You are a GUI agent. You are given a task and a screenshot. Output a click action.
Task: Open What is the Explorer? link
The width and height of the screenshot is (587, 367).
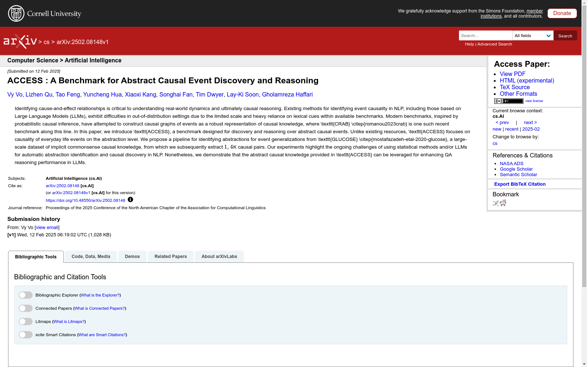[x=100, y=295]
